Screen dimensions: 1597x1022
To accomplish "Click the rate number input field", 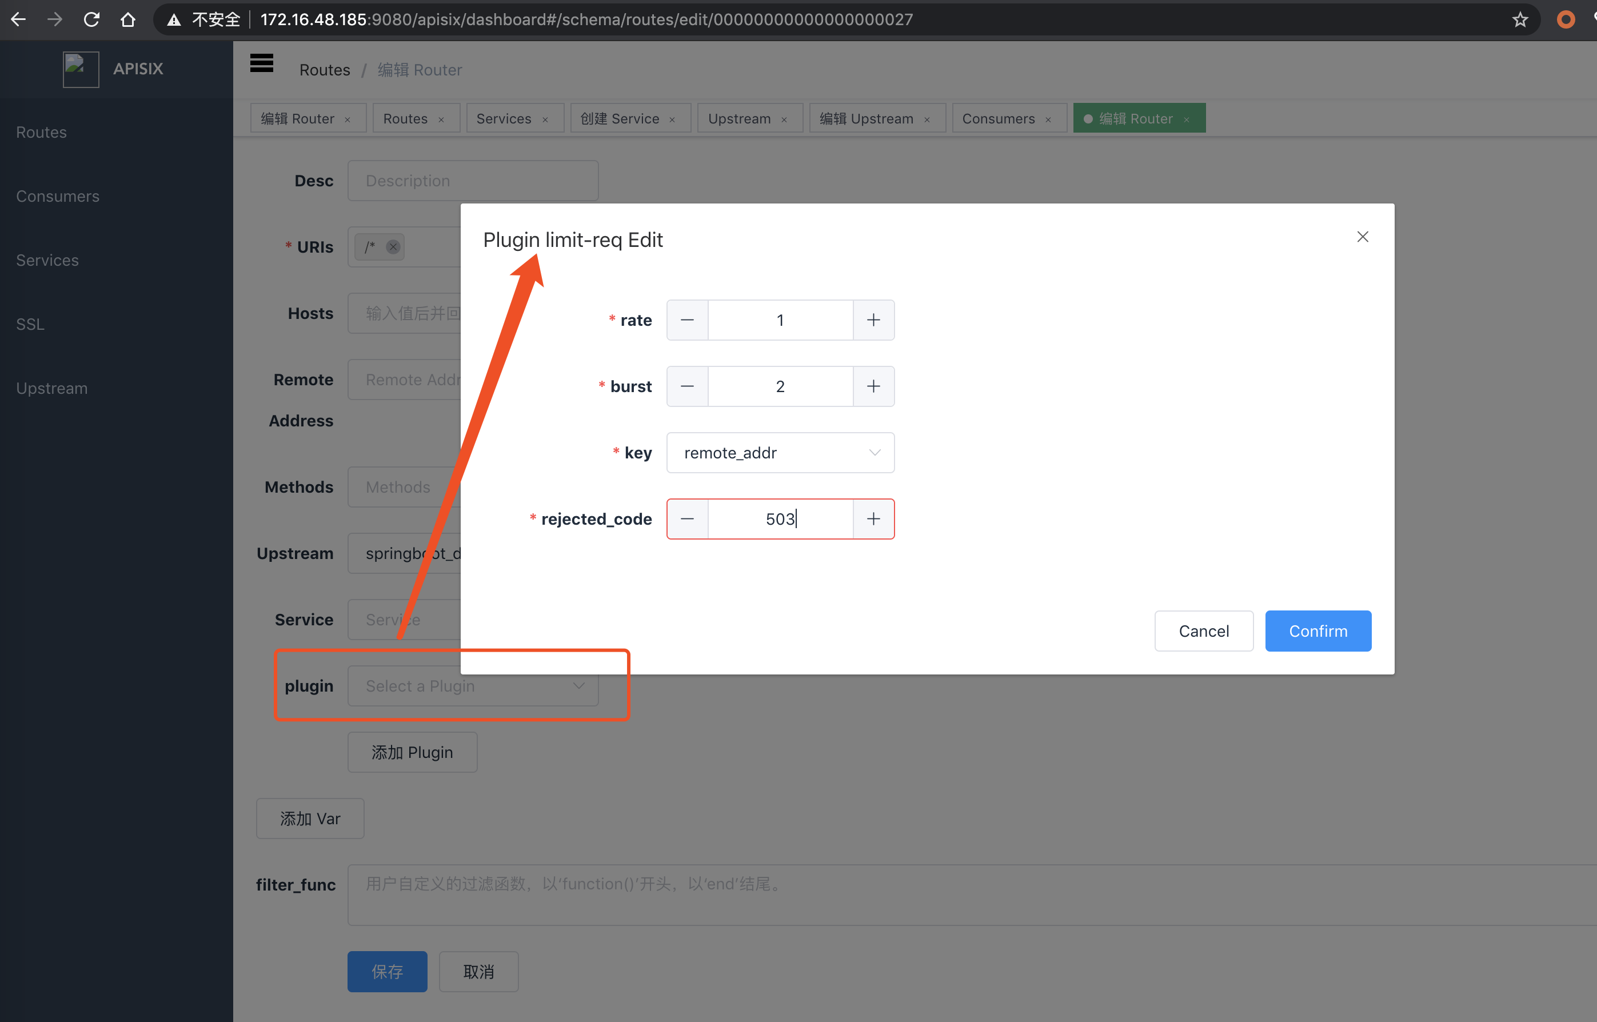I will (x=780, y=320).
